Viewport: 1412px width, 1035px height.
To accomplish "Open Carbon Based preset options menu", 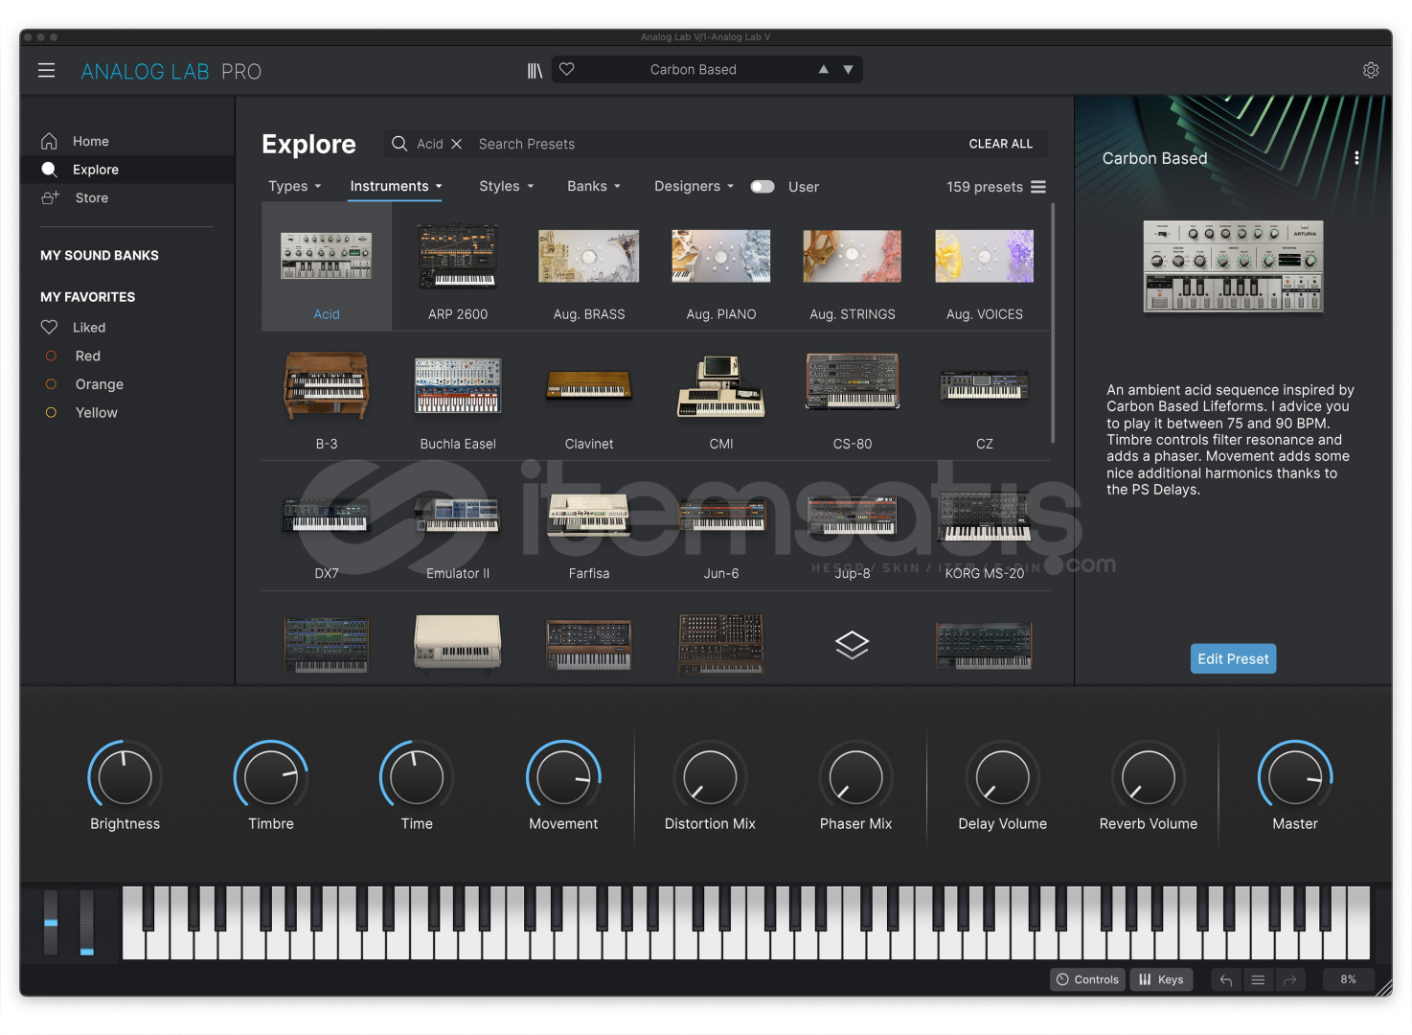I will (1356, 158).
